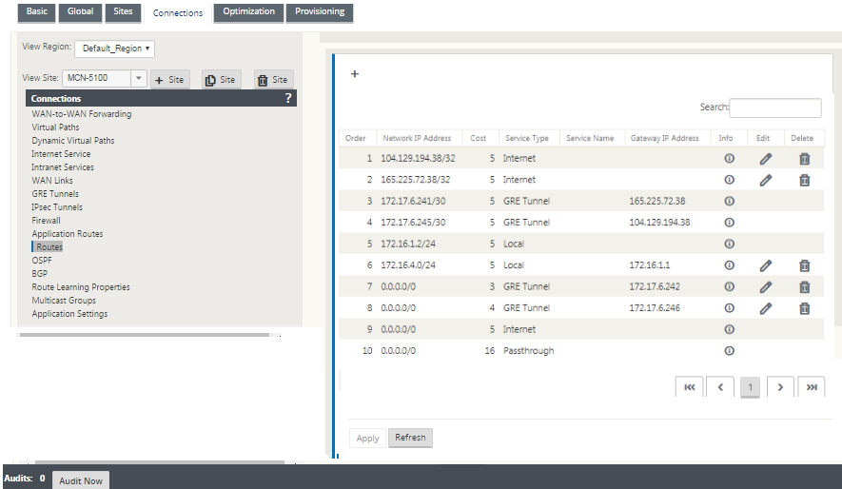
Task: Open View Region dropdown
Action: (115, 49)
